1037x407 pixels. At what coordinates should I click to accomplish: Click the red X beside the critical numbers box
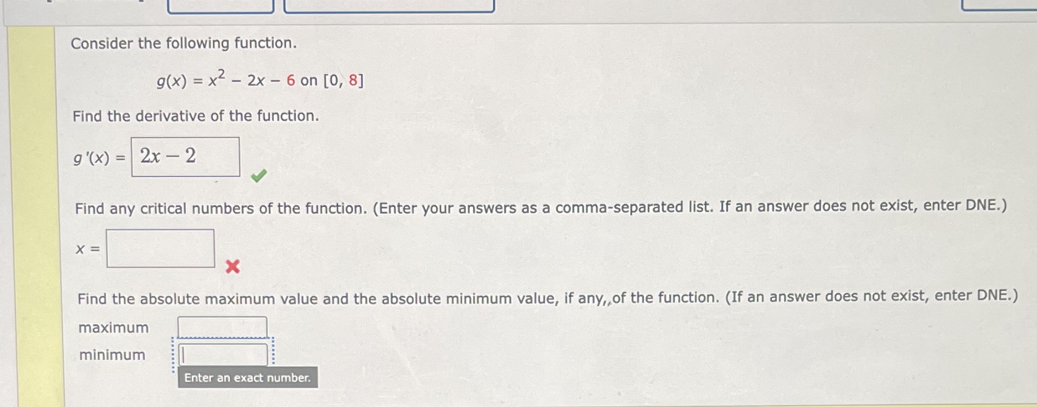(232, 267)
